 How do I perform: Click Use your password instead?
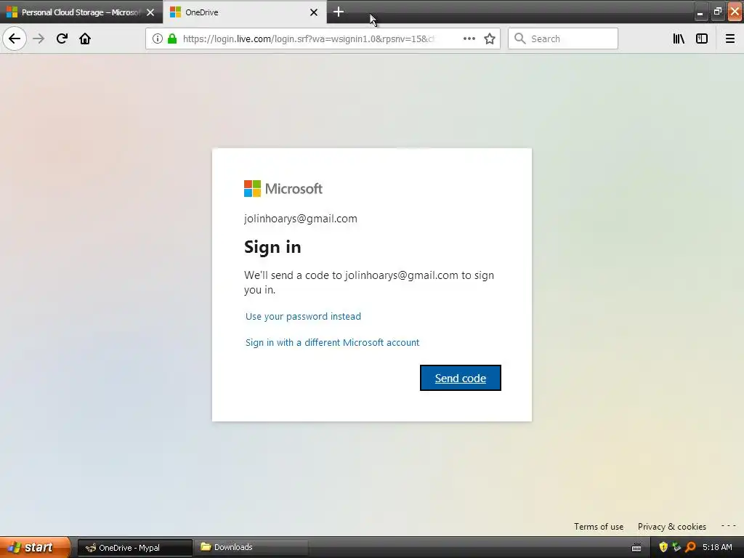pos(303,317)
